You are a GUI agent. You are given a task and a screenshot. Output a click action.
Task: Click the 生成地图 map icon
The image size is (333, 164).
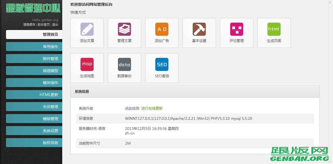click(x=87, y=67)
